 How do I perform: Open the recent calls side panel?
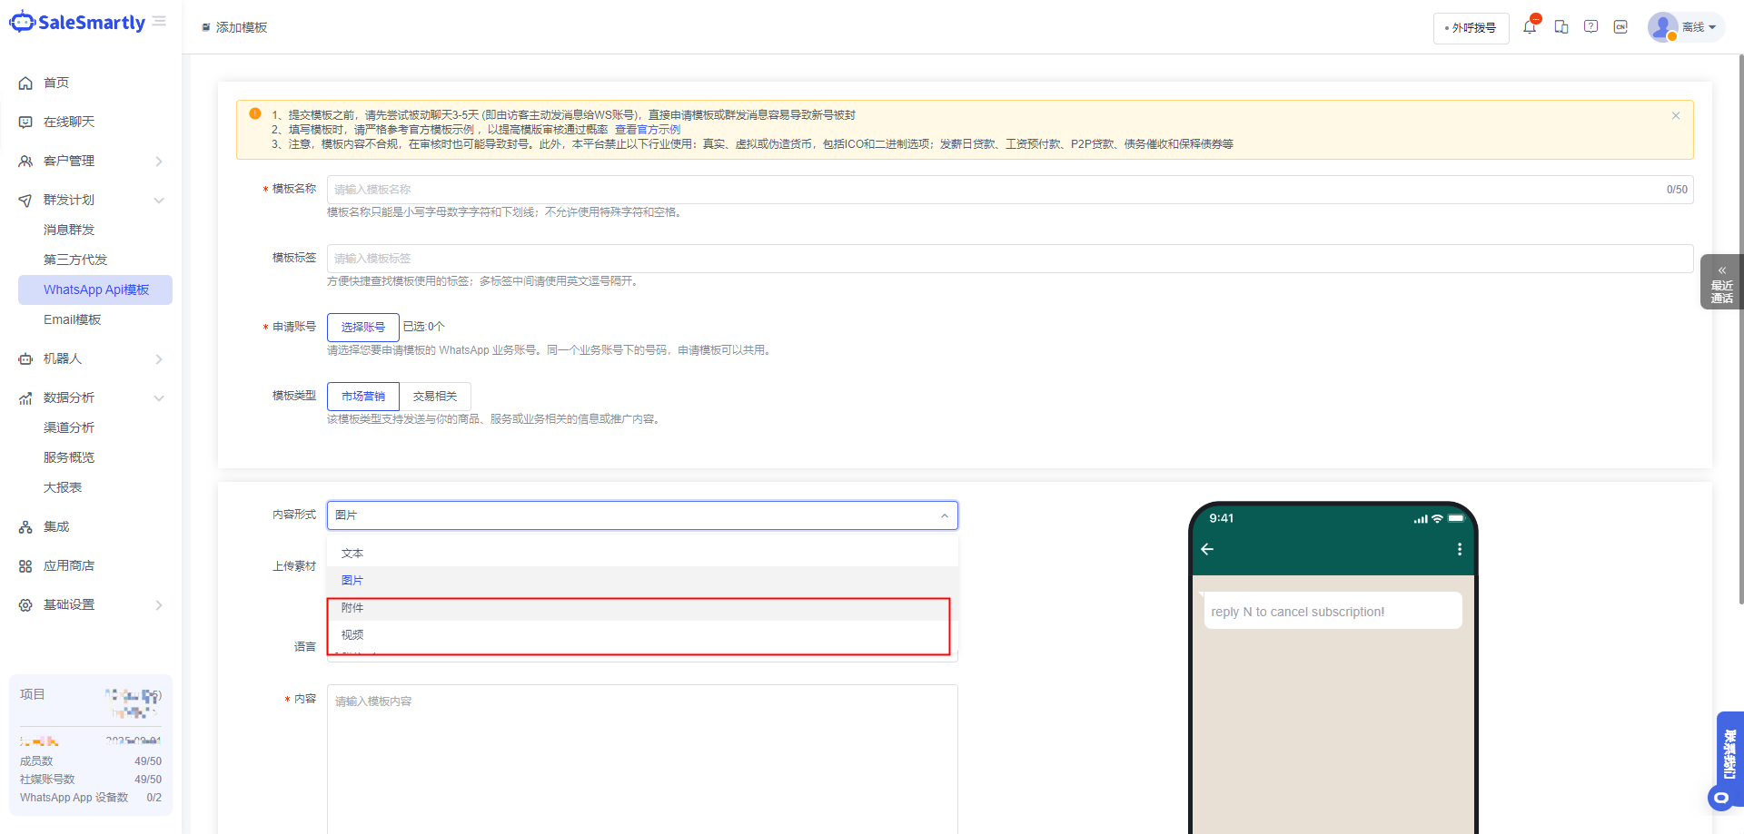[1721, 283]
